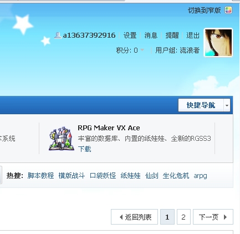Viewport: 240px width, 234px height.
Task: Open 提醒 notifications link
Action: point(172,35)
